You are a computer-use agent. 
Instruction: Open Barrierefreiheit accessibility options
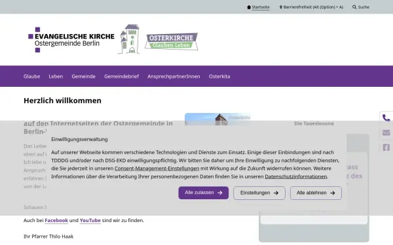313,7
